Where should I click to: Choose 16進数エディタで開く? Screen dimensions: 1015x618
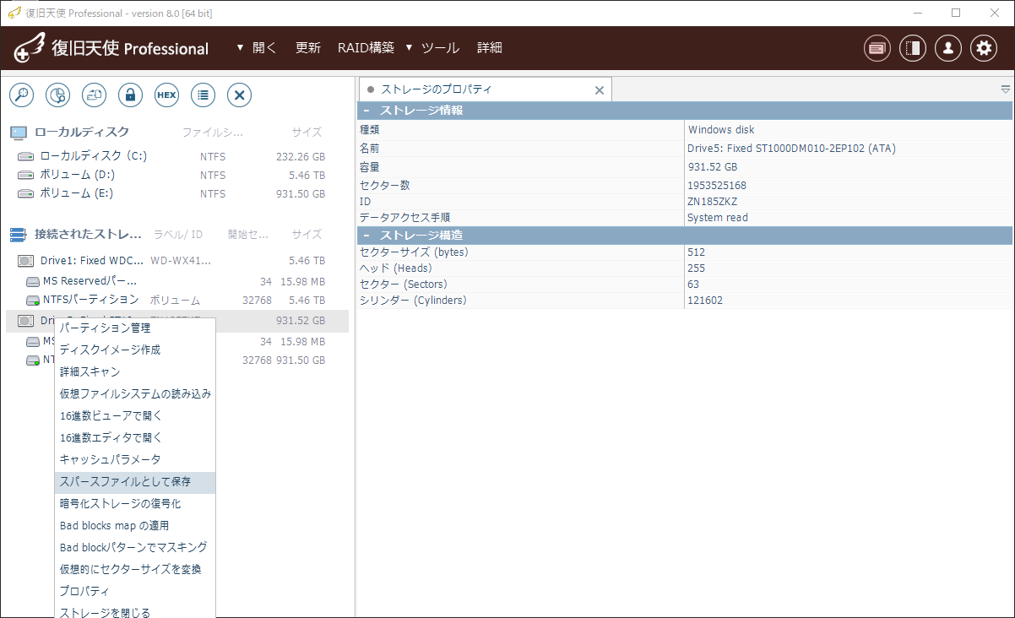(135, 437)
